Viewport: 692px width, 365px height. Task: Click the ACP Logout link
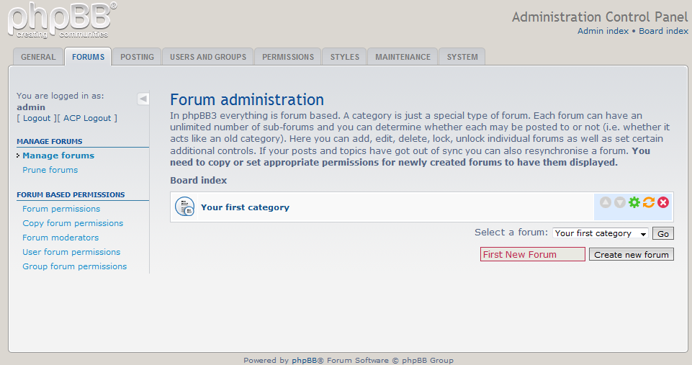click(89, 118)
